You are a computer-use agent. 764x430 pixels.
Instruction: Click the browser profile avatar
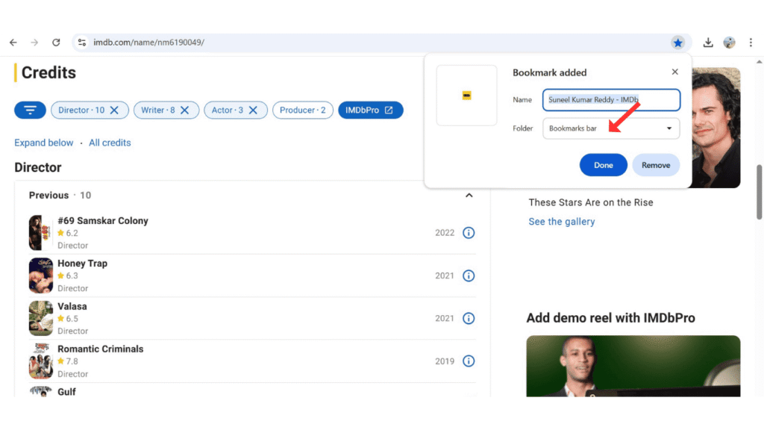click(729, 43)
